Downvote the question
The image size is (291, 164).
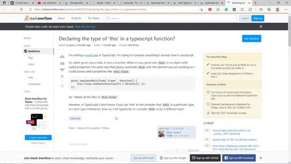coord(62,70)
